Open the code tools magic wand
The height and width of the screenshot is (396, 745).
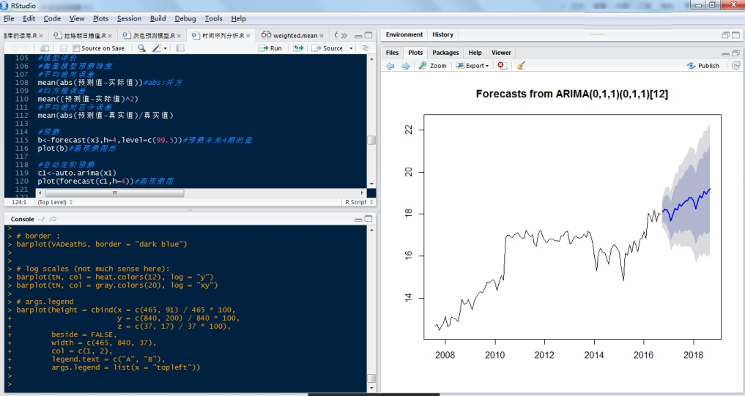[157, 48]
